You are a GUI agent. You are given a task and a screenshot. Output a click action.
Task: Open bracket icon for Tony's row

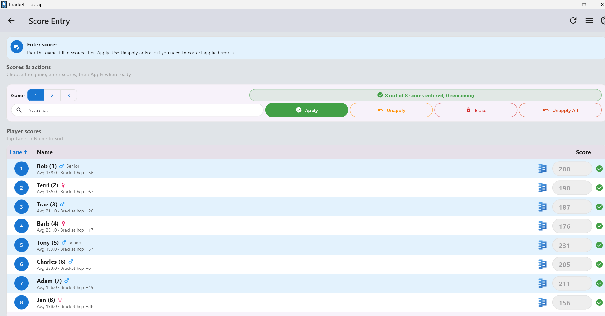[x=542, y=245]
